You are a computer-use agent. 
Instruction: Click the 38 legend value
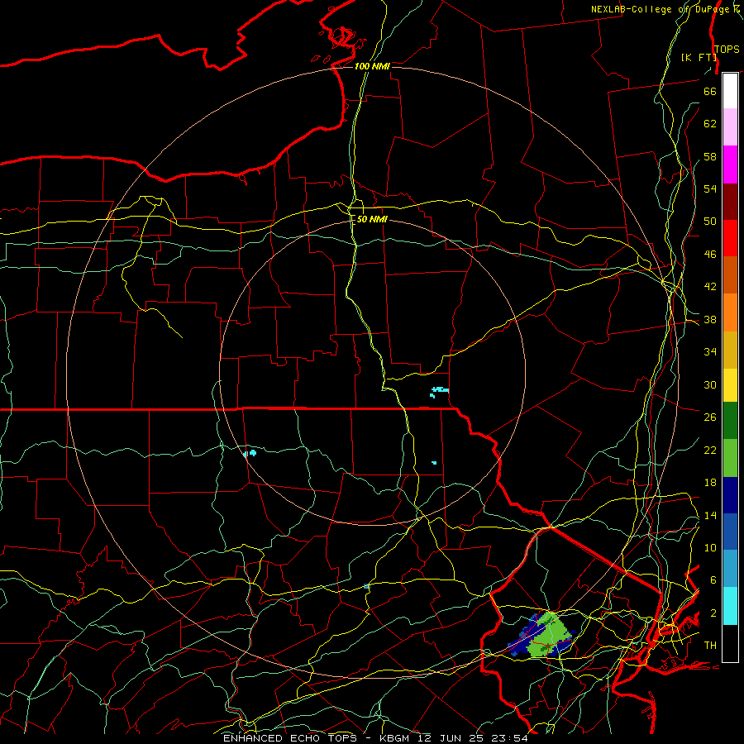point(710,319)
